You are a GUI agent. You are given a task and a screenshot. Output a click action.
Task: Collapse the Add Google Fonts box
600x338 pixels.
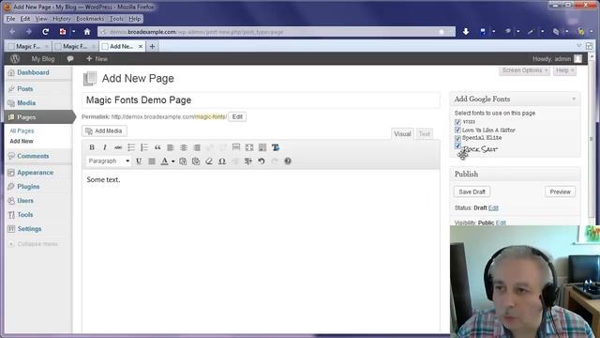click(574, 100)
